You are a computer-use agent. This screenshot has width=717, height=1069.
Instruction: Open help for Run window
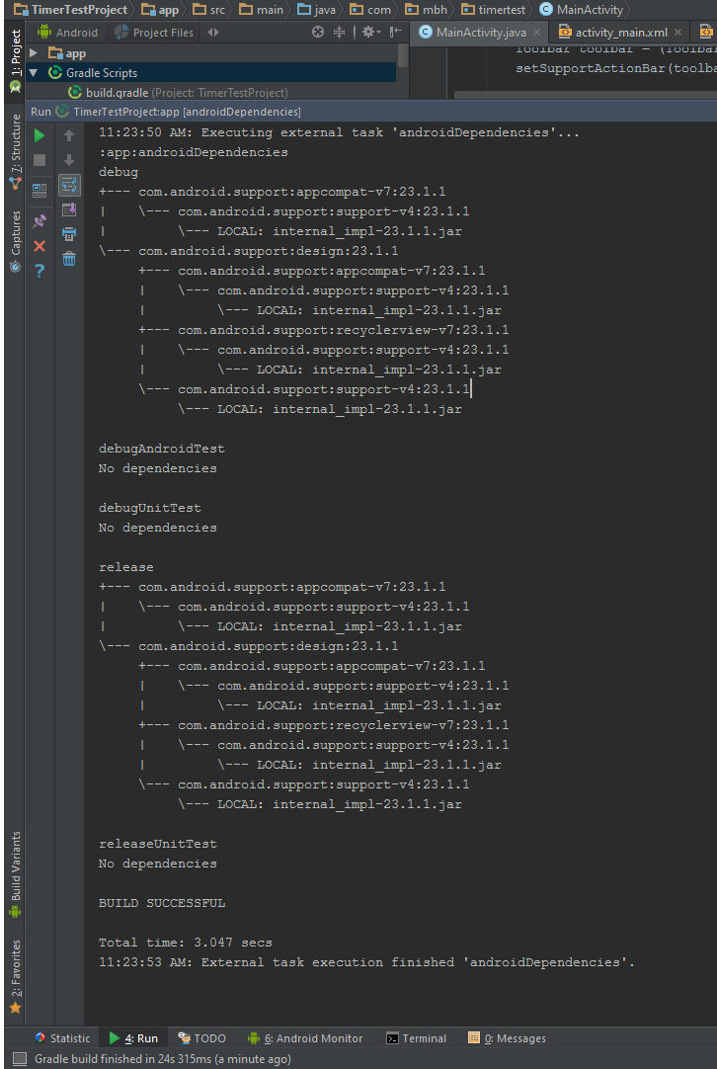point(40,272)
